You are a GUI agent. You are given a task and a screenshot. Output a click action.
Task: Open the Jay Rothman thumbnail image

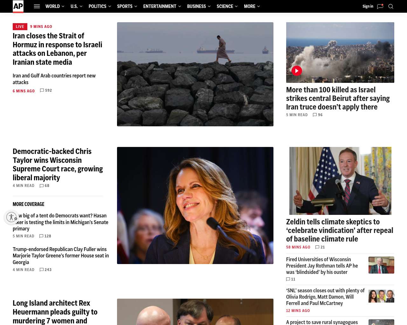coord(381,265)
